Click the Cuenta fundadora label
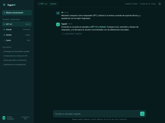 (x=10, y=118)
